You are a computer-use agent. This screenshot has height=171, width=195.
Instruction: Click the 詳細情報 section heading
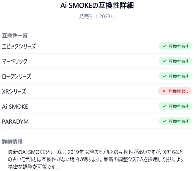(x=12, y=142)
